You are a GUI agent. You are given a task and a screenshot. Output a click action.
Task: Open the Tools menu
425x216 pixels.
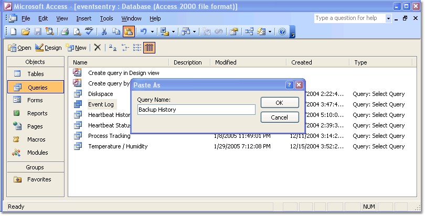(106, 18)
